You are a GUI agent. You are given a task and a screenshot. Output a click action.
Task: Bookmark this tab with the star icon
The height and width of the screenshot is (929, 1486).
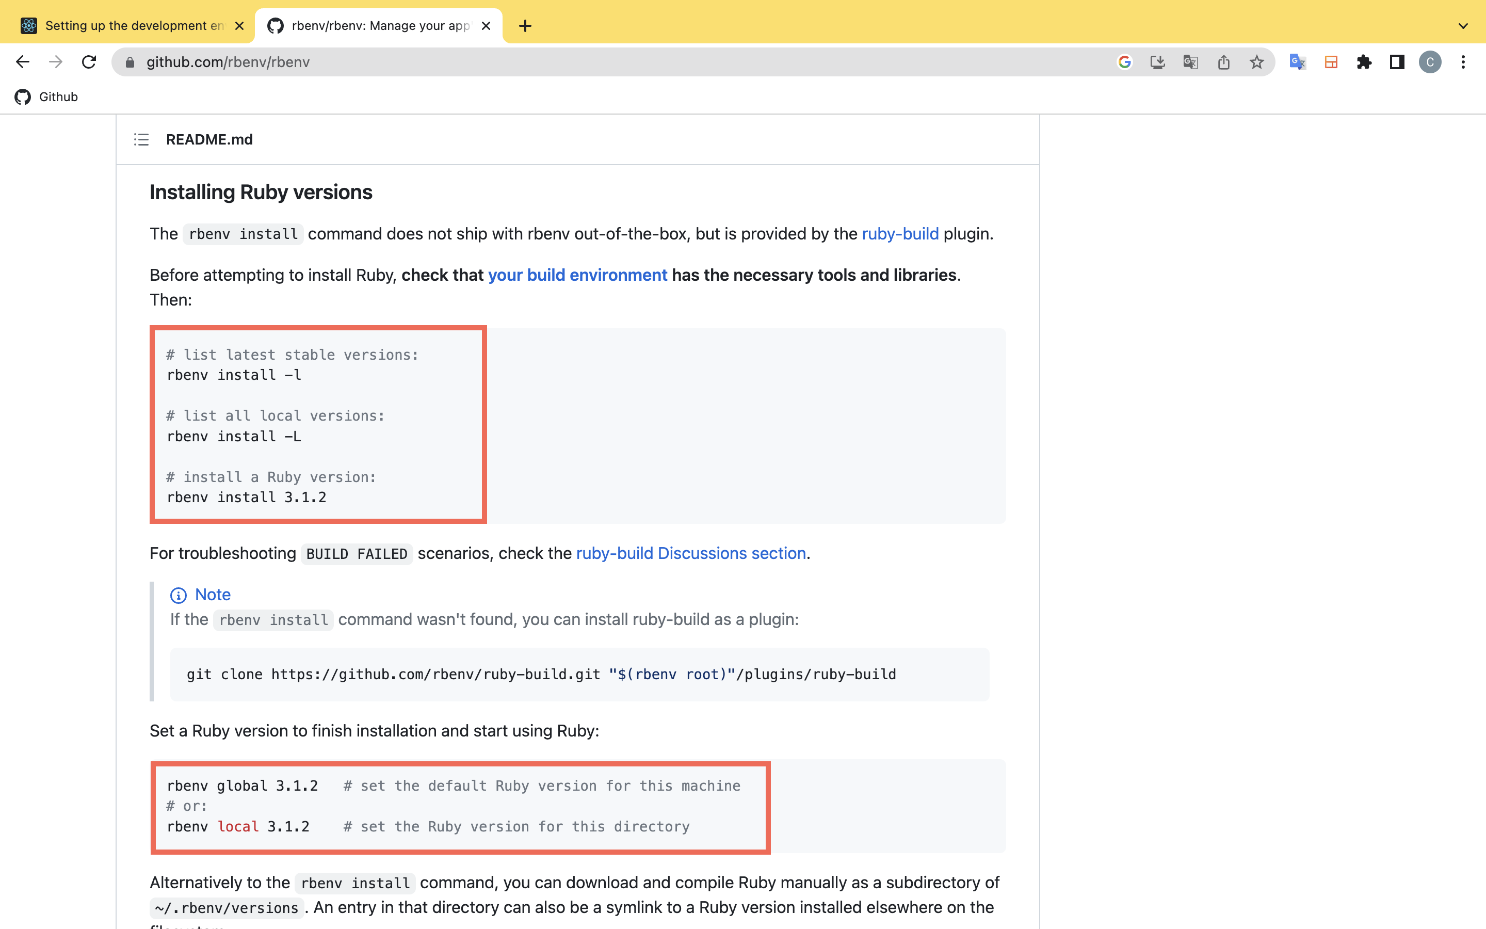pos(1257,62)
